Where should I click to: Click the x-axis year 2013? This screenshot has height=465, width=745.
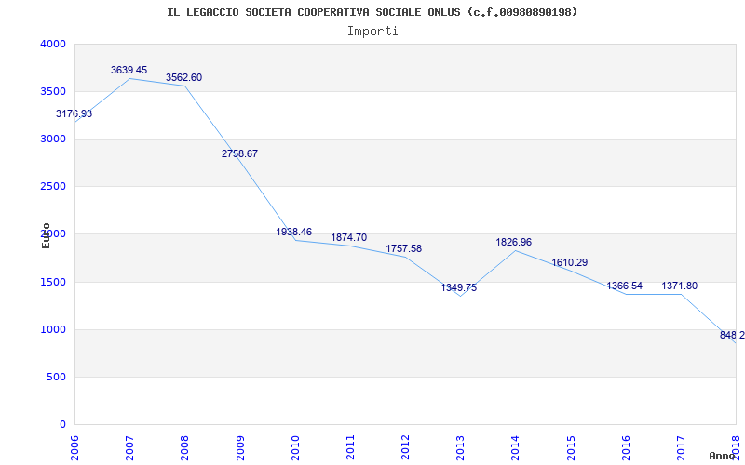point(460,449)
